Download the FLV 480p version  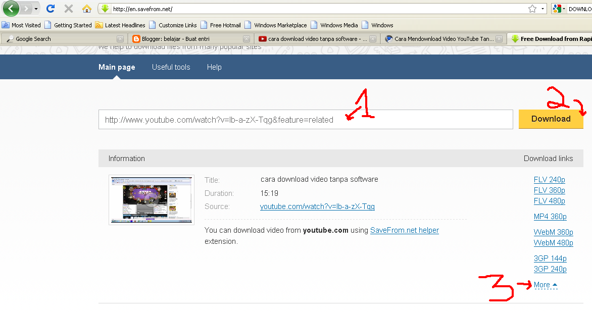click(x=550, y=201)
